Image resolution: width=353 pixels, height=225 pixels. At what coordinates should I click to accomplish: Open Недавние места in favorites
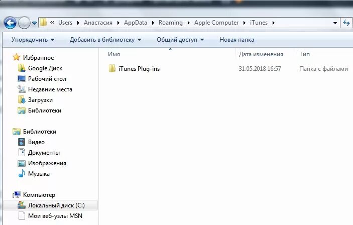[50, 89]
